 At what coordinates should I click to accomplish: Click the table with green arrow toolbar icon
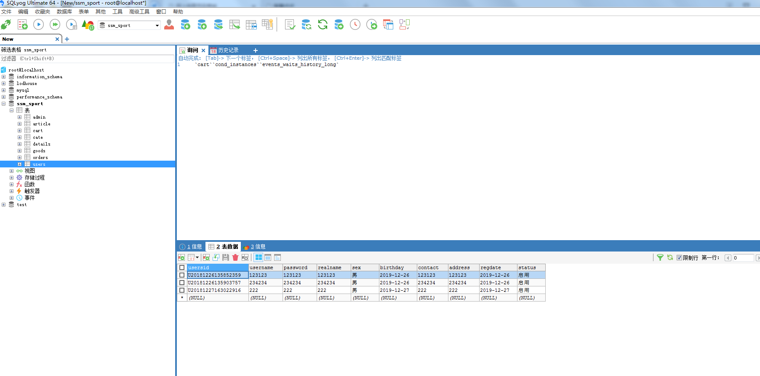(235, 25)
